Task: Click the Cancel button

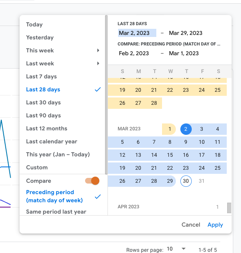Action: pos(191,225)
